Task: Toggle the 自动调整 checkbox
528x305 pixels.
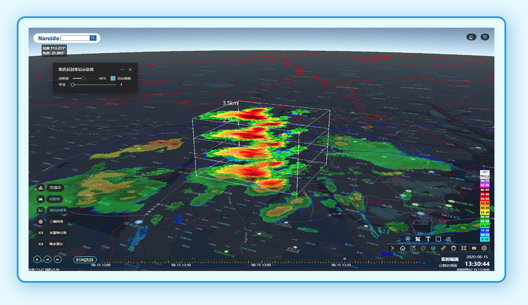Action: coord(113,78)
